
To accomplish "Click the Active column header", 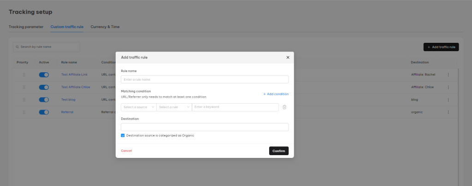I will pyautogui.click(x=44, y=63).
